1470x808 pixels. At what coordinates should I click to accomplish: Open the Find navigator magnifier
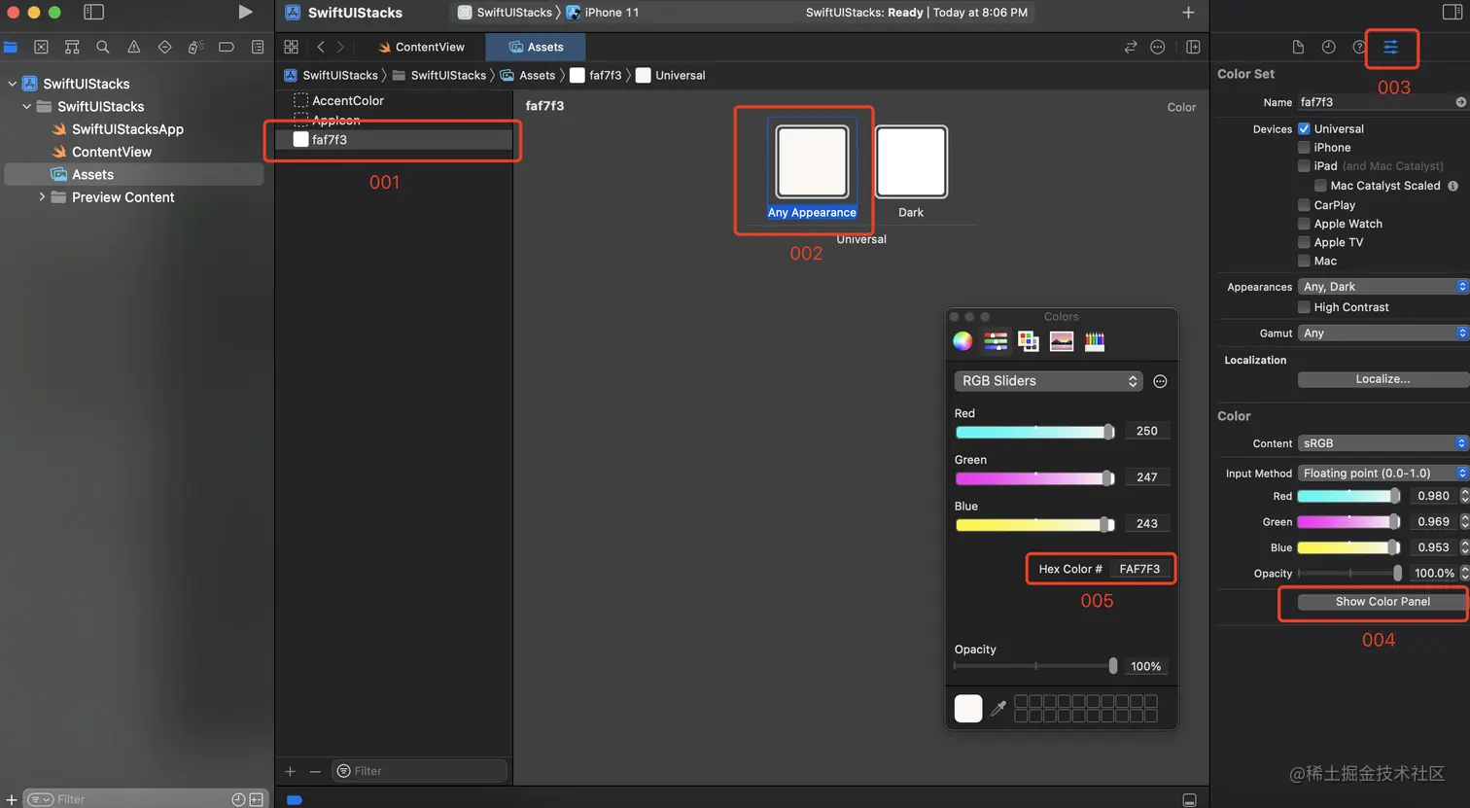tap(103, 47)
